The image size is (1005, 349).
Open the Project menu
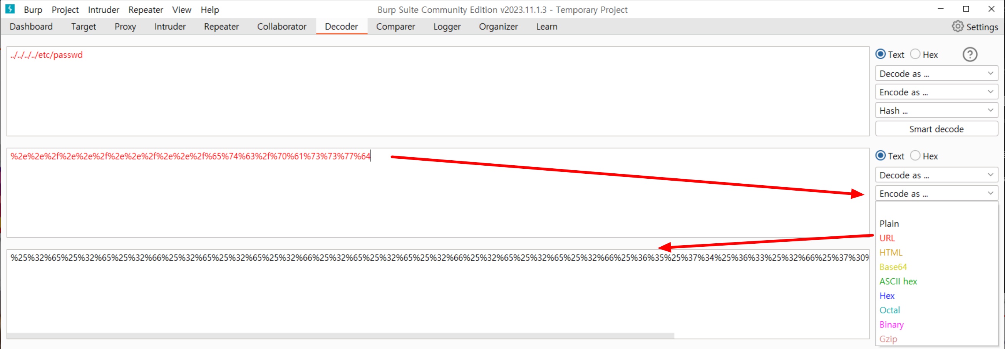(65, 10)
